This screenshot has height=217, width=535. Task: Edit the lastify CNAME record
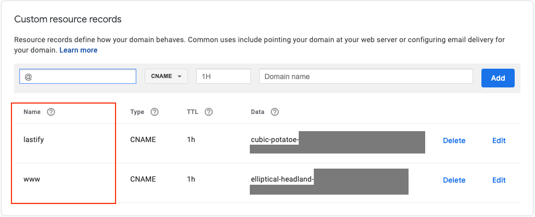click(499, 141)
